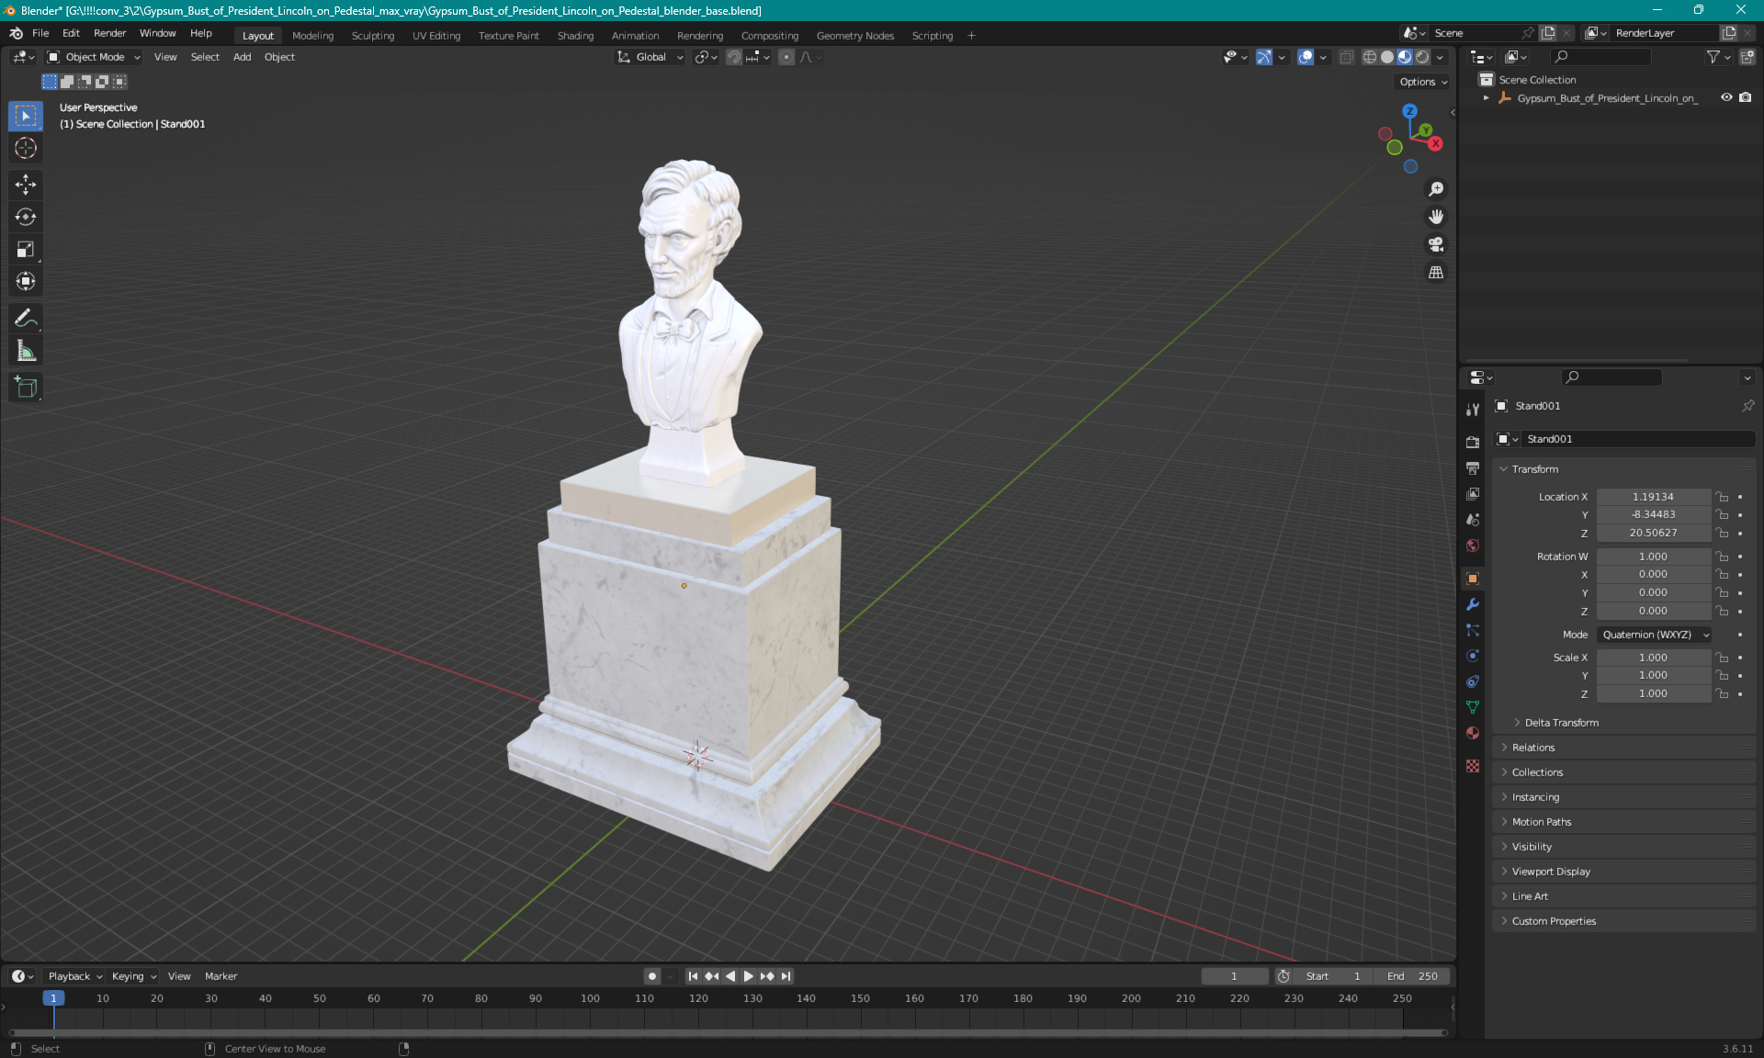Open the Object Mode dropdown
The image size is (1764, 1058).
coord(94,57)
